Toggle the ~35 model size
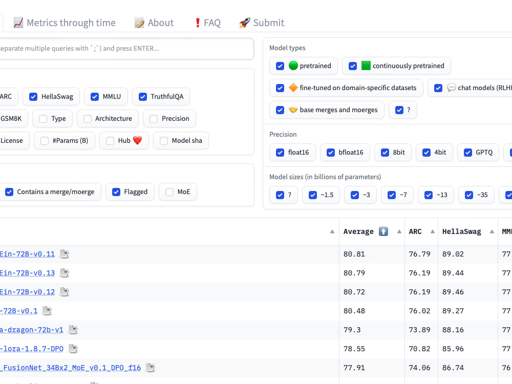512x384 pixels. pos(469,195)
